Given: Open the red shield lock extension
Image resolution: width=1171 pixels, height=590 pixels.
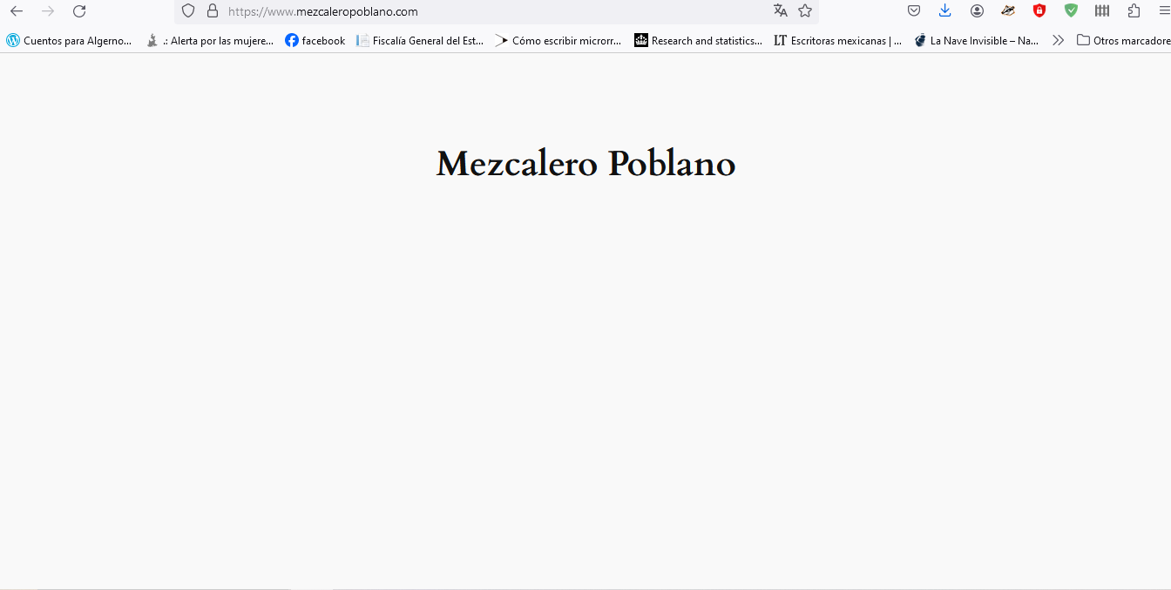Looking at the screenshot, I should pos(1039,11).
